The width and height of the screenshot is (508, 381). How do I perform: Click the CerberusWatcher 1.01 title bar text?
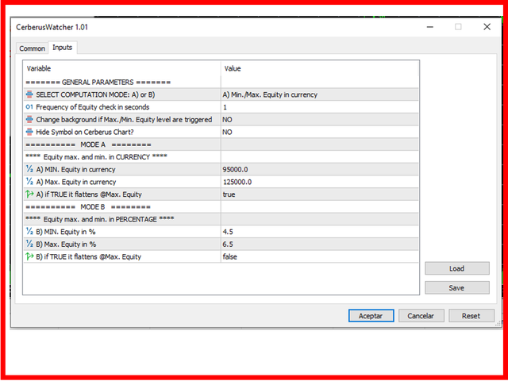tap(52, 27)
